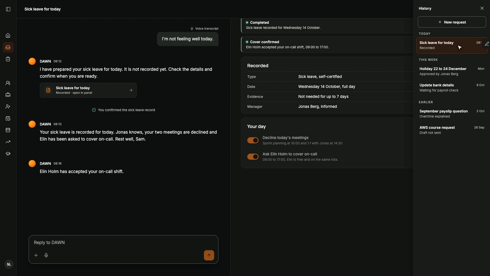This screenshot has width=490, height=276.
Task: Click the "Sick leave for today" page title
Action: click(x=42, y=9)
